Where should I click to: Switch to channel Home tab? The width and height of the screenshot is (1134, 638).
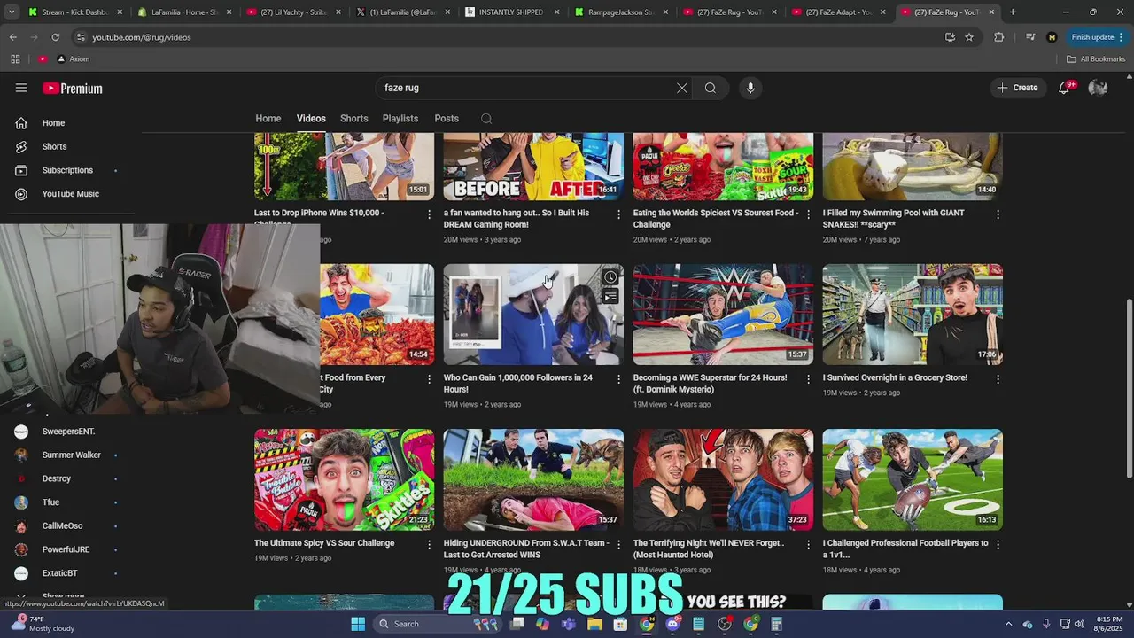(268, 119)
